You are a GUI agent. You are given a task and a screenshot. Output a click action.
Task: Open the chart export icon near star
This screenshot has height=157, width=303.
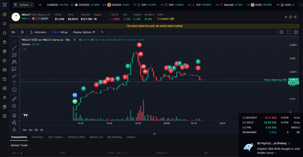point(290,17)
